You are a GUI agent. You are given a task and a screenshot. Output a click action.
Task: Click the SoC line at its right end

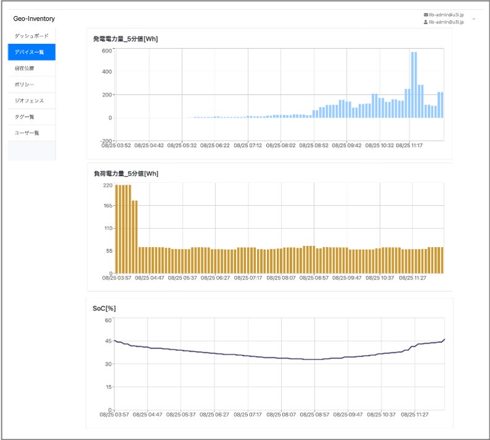point(444,340)
